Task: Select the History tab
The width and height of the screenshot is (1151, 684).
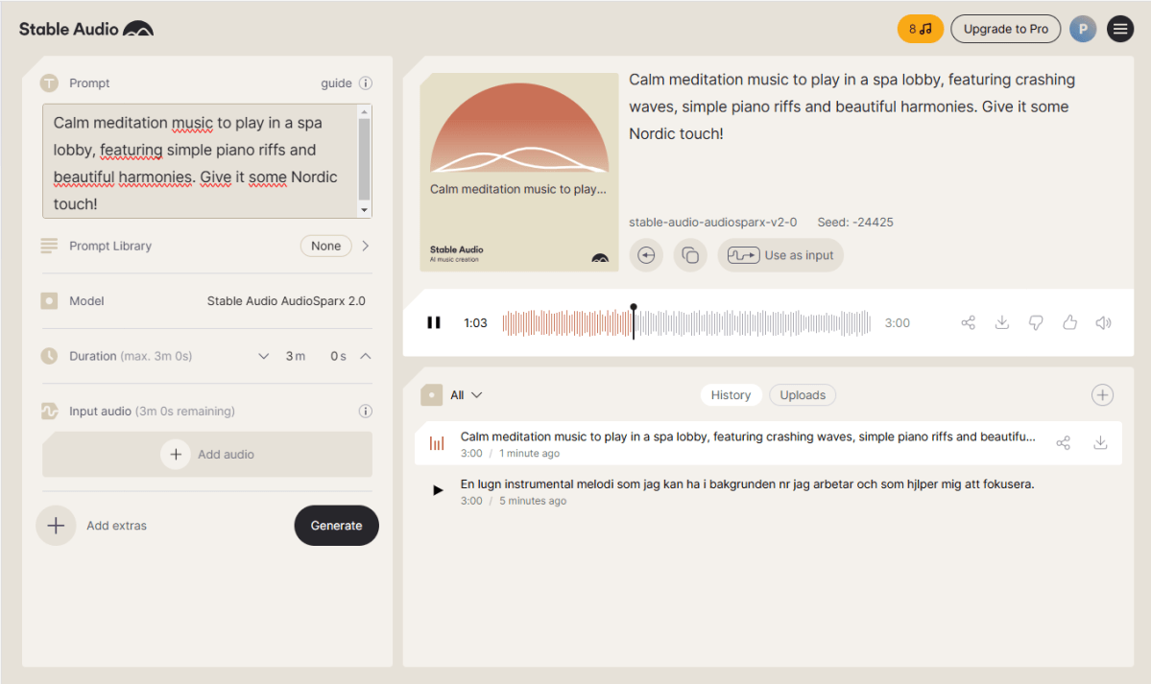Action: coord(731,394)
